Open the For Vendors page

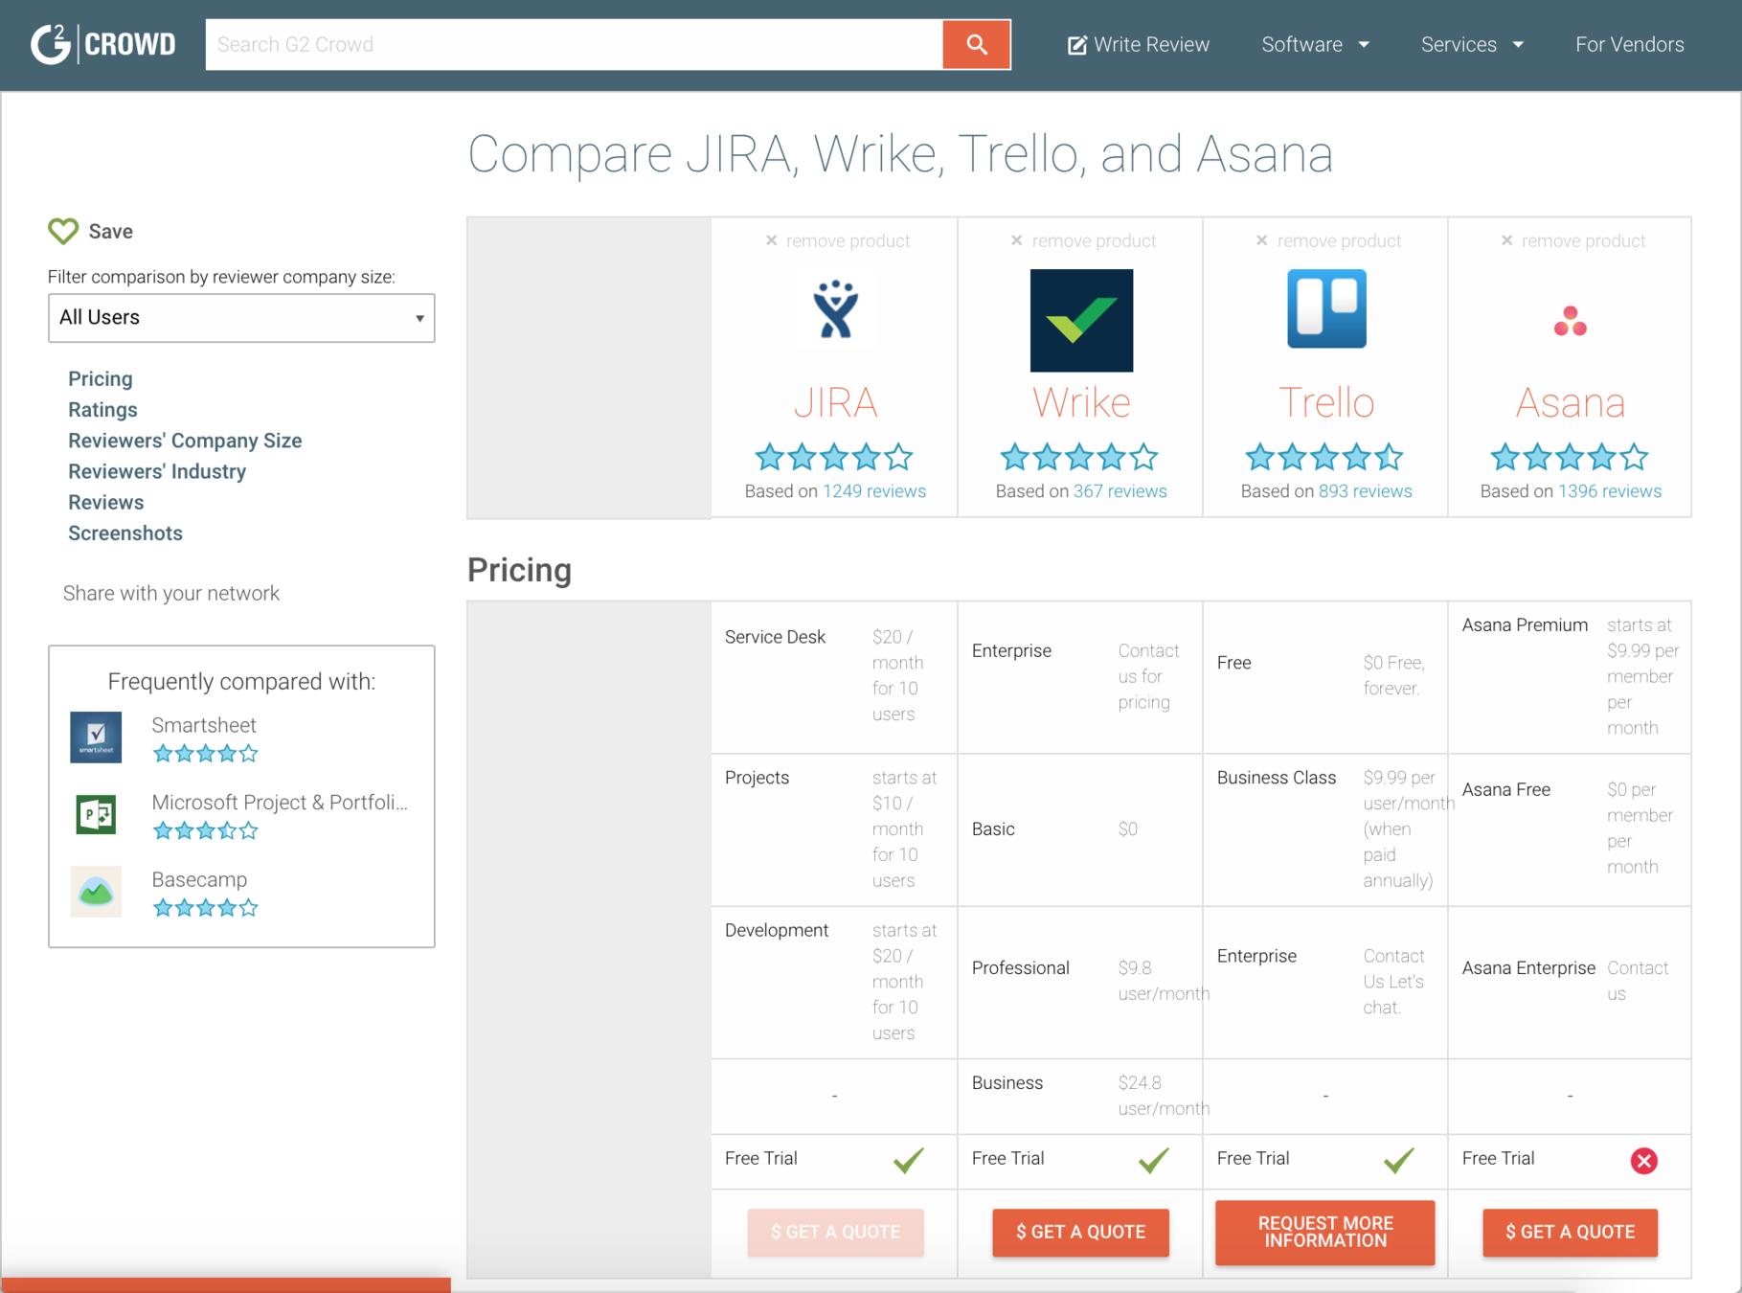1630,45
